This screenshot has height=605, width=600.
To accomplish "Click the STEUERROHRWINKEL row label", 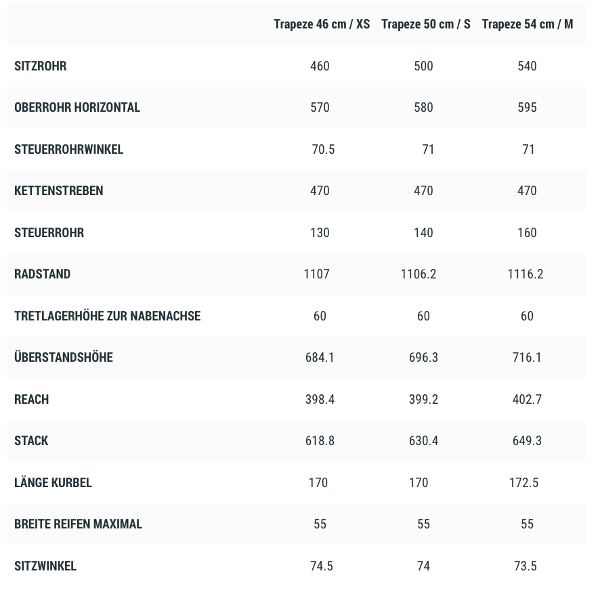I will (x=69, y=150).
